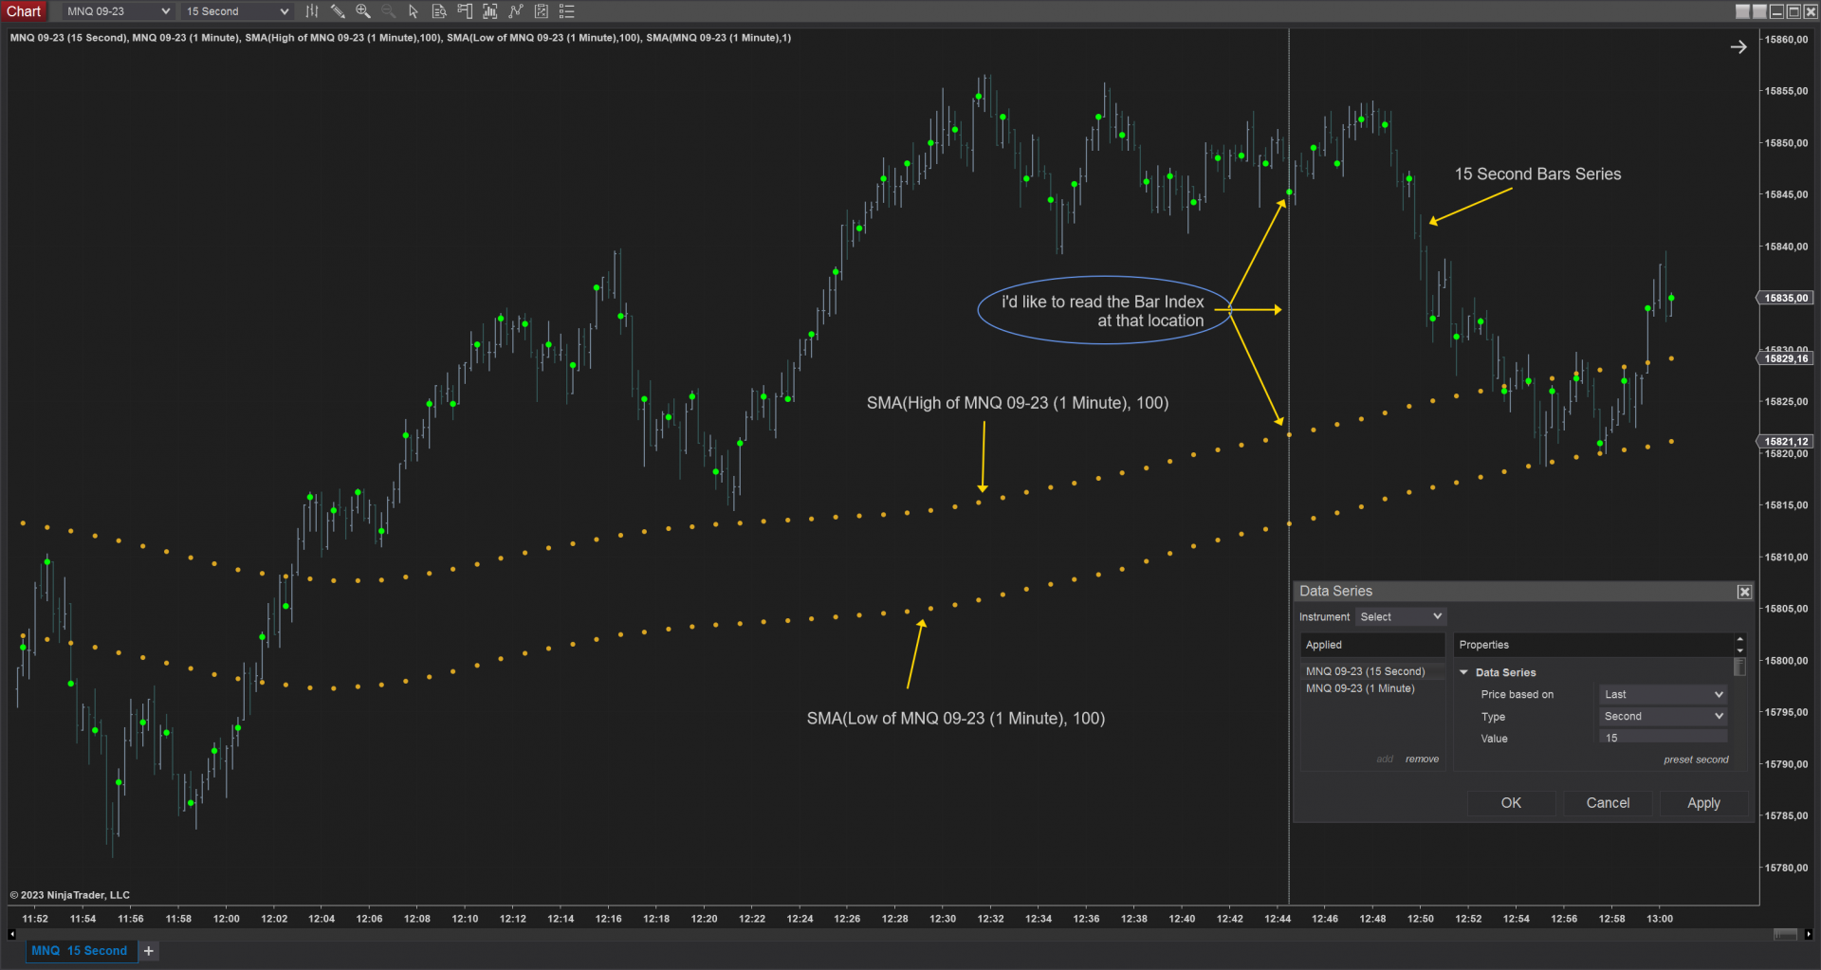The height and width of the screenshot is (970, 1821).
Task: Click OK in Data Series dialog
Action: pyautogui.click(x=1511, y=803)
